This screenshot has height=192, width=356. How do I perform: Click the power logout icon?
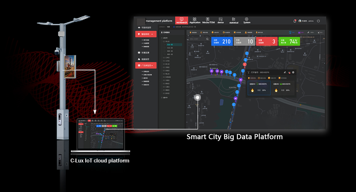(x=318, y=21)
